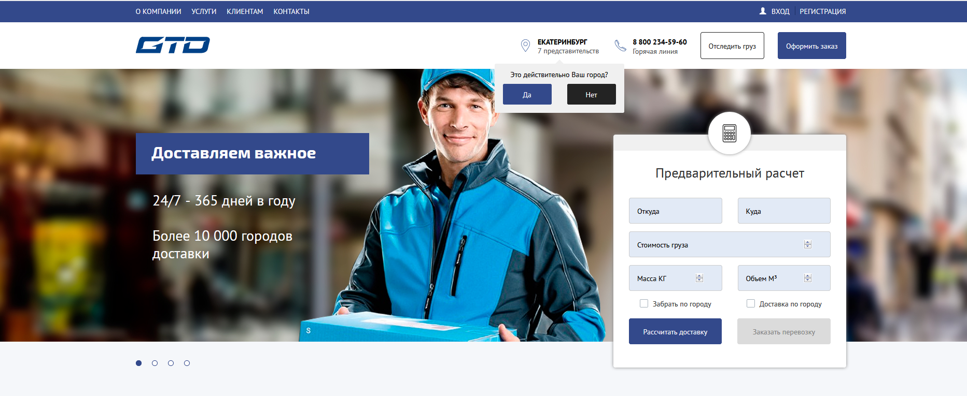Focus the Объем М³ field
967x396 pixels.
coord(784,278)
